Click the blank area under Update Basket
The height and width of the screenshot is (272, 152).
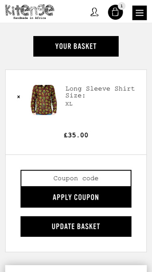click(x=76, y=244)
